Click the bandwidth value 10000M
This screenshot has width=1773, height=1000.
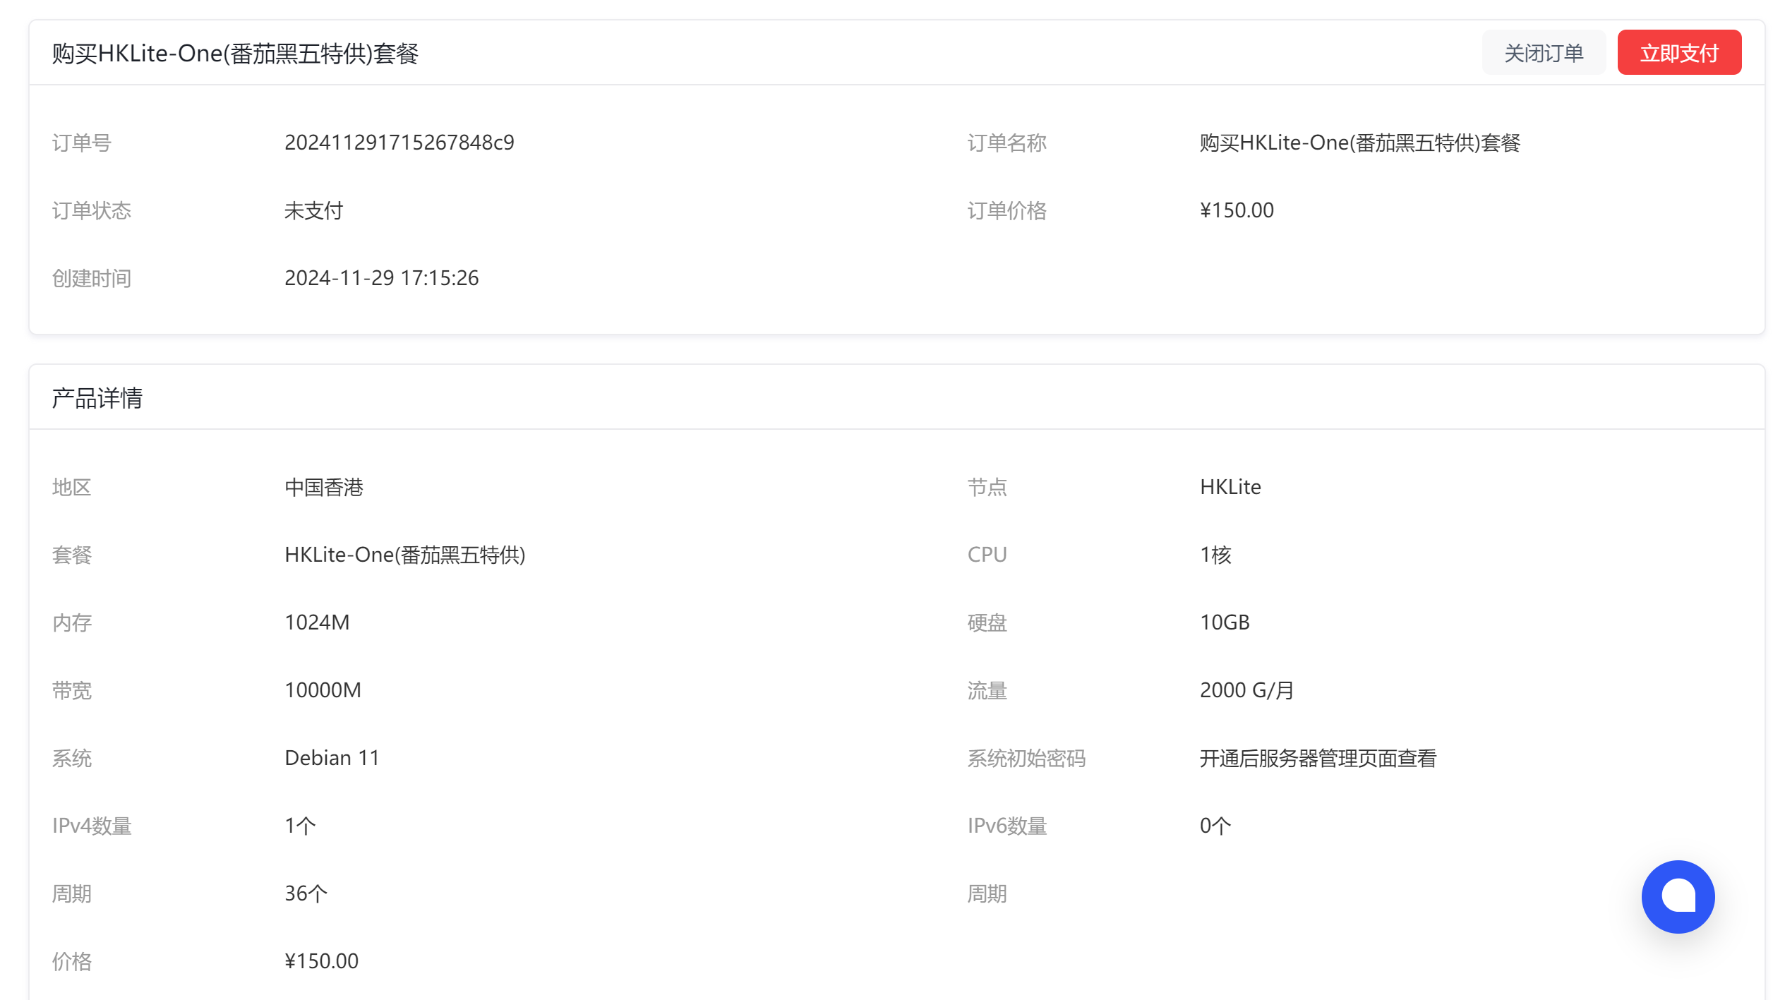click(323, 690)
